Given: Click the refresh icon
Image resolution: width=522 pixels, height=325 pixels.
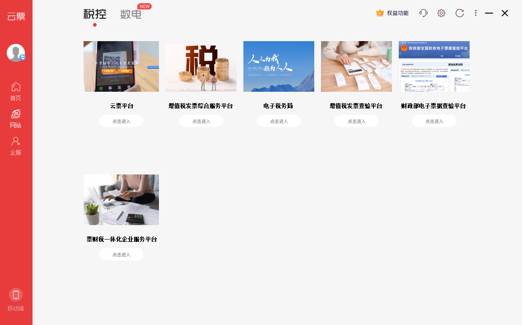Looking at the screenshot, I should [x=460, y=13].
